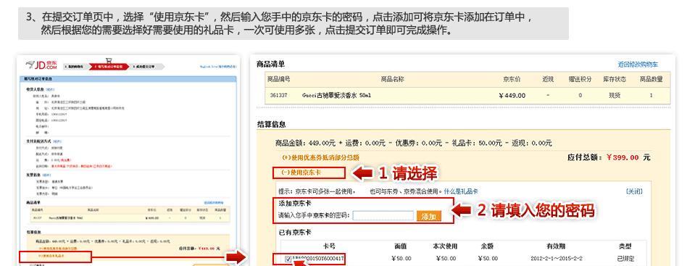Click the 卡号 column header
687x266 pixels.
328,246
